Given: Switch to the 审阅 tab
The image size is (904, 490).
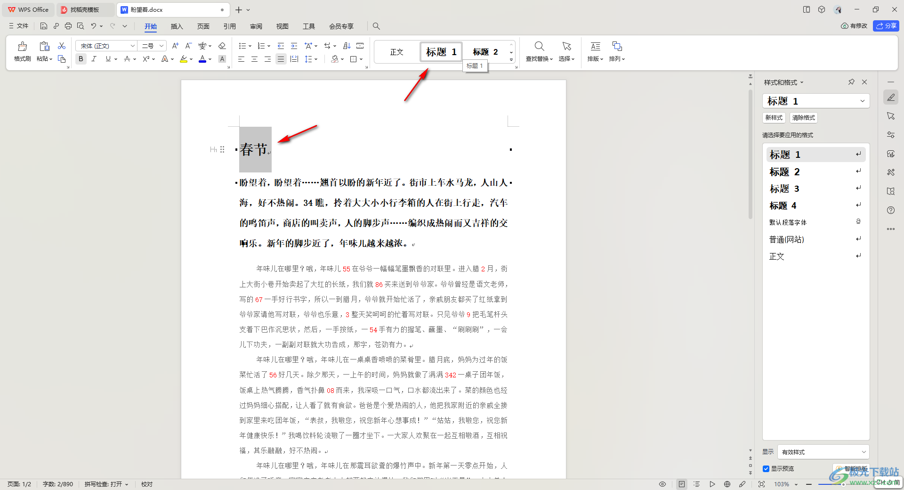Looking at the screenshot, I should click(256, 26).
